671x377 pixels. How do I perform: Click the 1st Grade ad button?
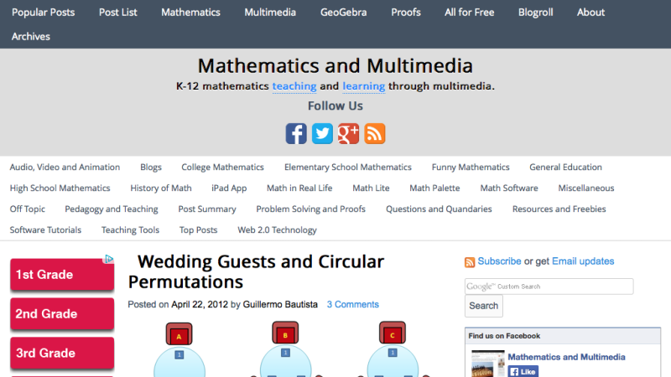pyautogui.click(x=62, y=275)
